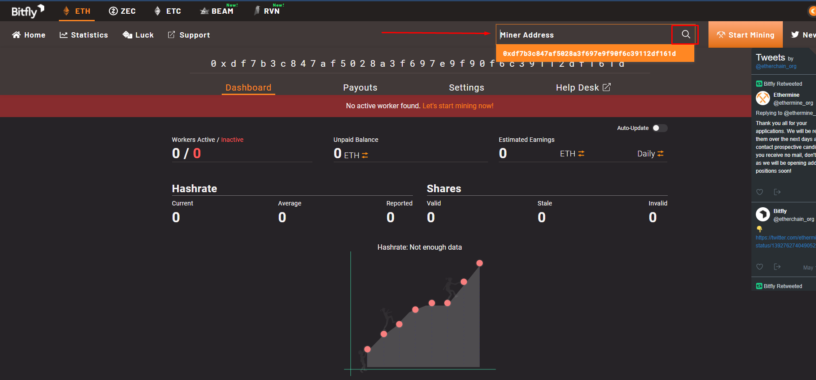Switch to the ETC pool tab
816x380 pixels.
click(167, 11)
